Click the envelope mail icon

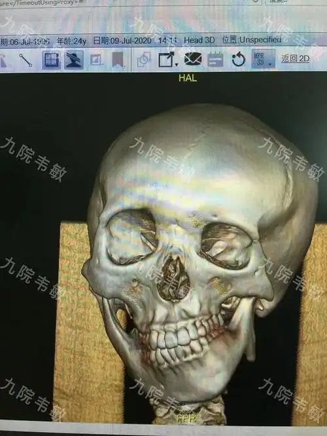193,59
